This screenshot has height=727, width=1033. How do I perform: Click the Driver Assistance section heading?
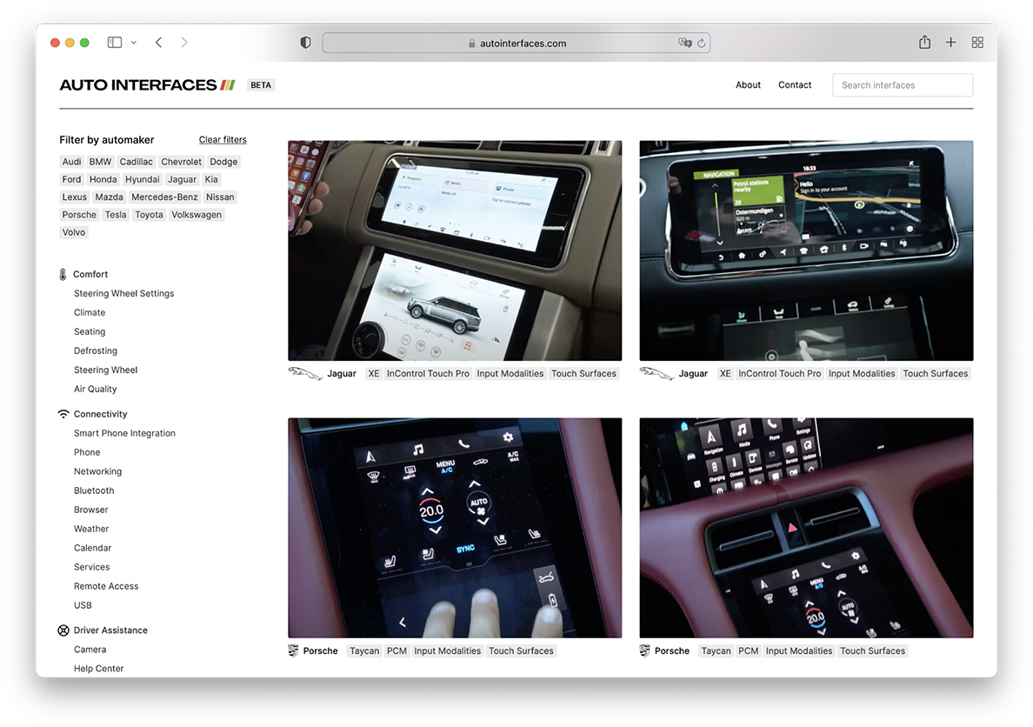(110, 630)
